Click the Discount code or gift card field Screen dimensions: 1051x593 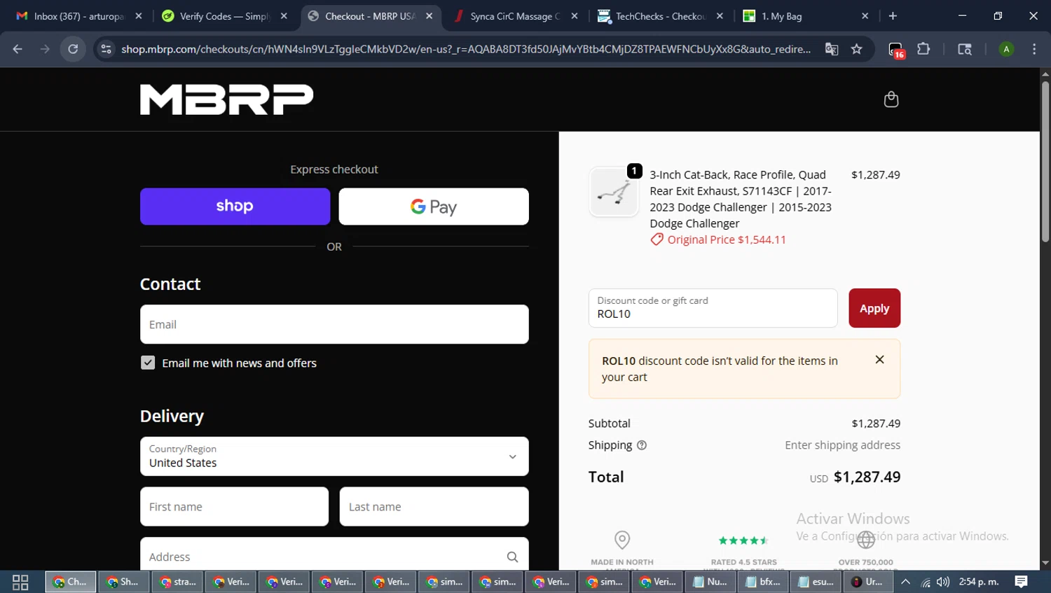click(x=713, y=308)
